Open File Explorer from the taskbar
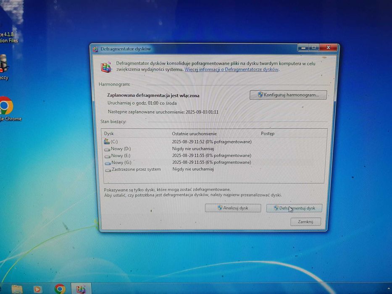 coord(17,289)
